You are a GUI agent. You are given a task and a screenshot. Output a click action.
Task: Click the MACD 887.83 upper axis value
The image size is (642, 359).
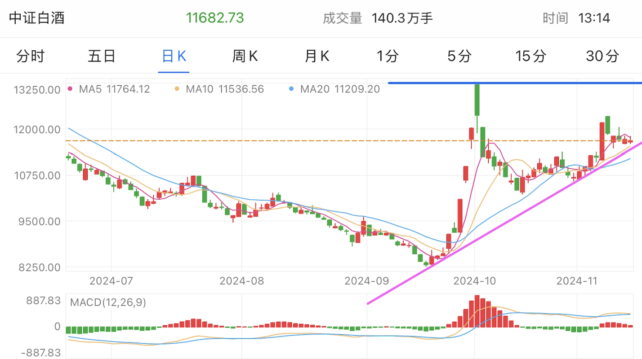[x=44, y=301]
